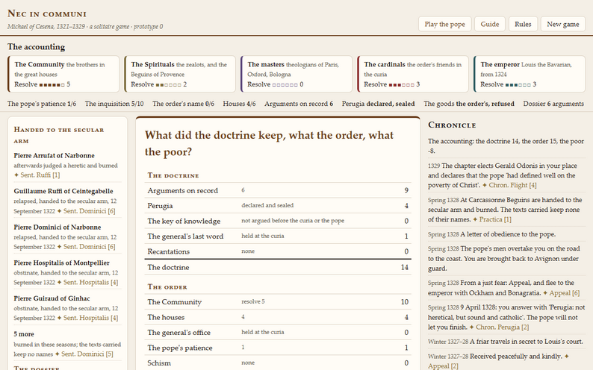Screen dimensions: 593x370
Task: Select The emperor faction card
Action: [x=529, y=74]
